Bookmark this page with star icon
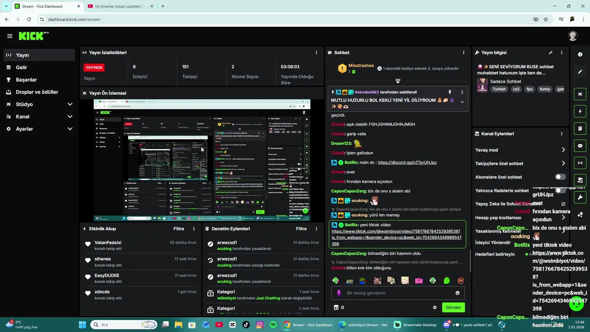Viewport: 590px width, 332px height. [x=546, y=19]
